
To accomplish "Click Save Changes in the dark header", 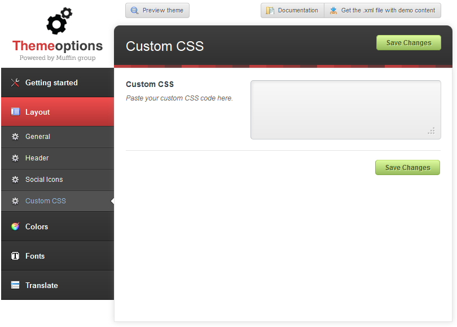I will pos(408,42).
